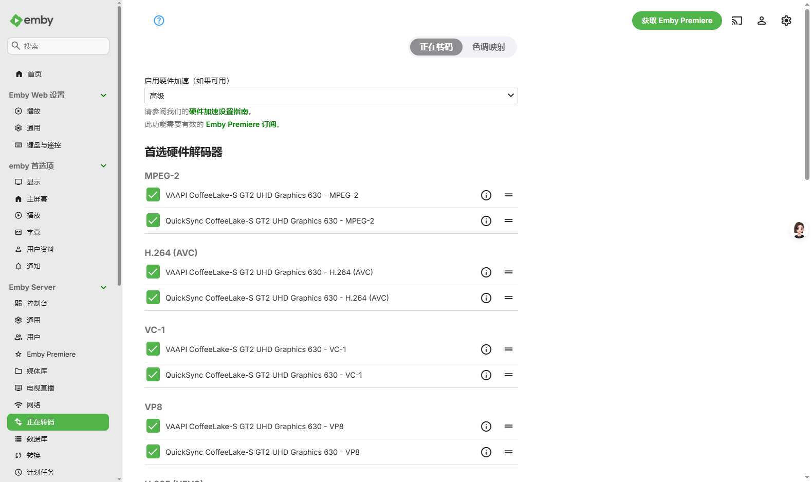Open 电视直播 in sidebar

58,388
